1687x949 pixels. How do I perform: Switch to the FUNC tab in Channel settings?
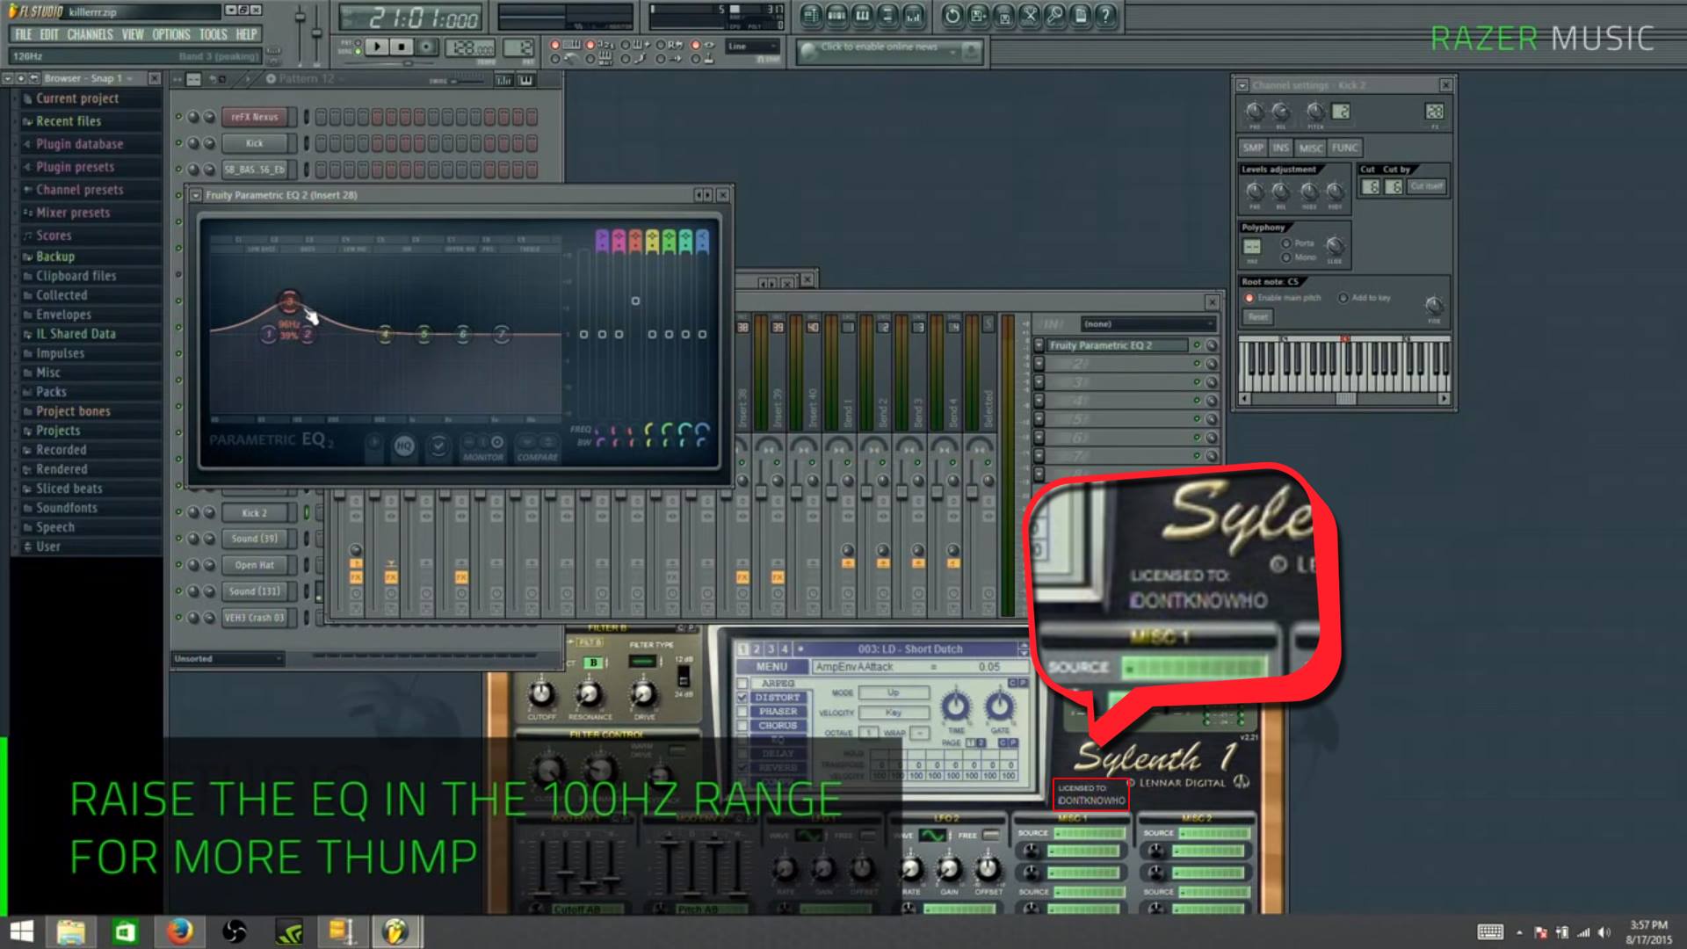point(1344,148)
